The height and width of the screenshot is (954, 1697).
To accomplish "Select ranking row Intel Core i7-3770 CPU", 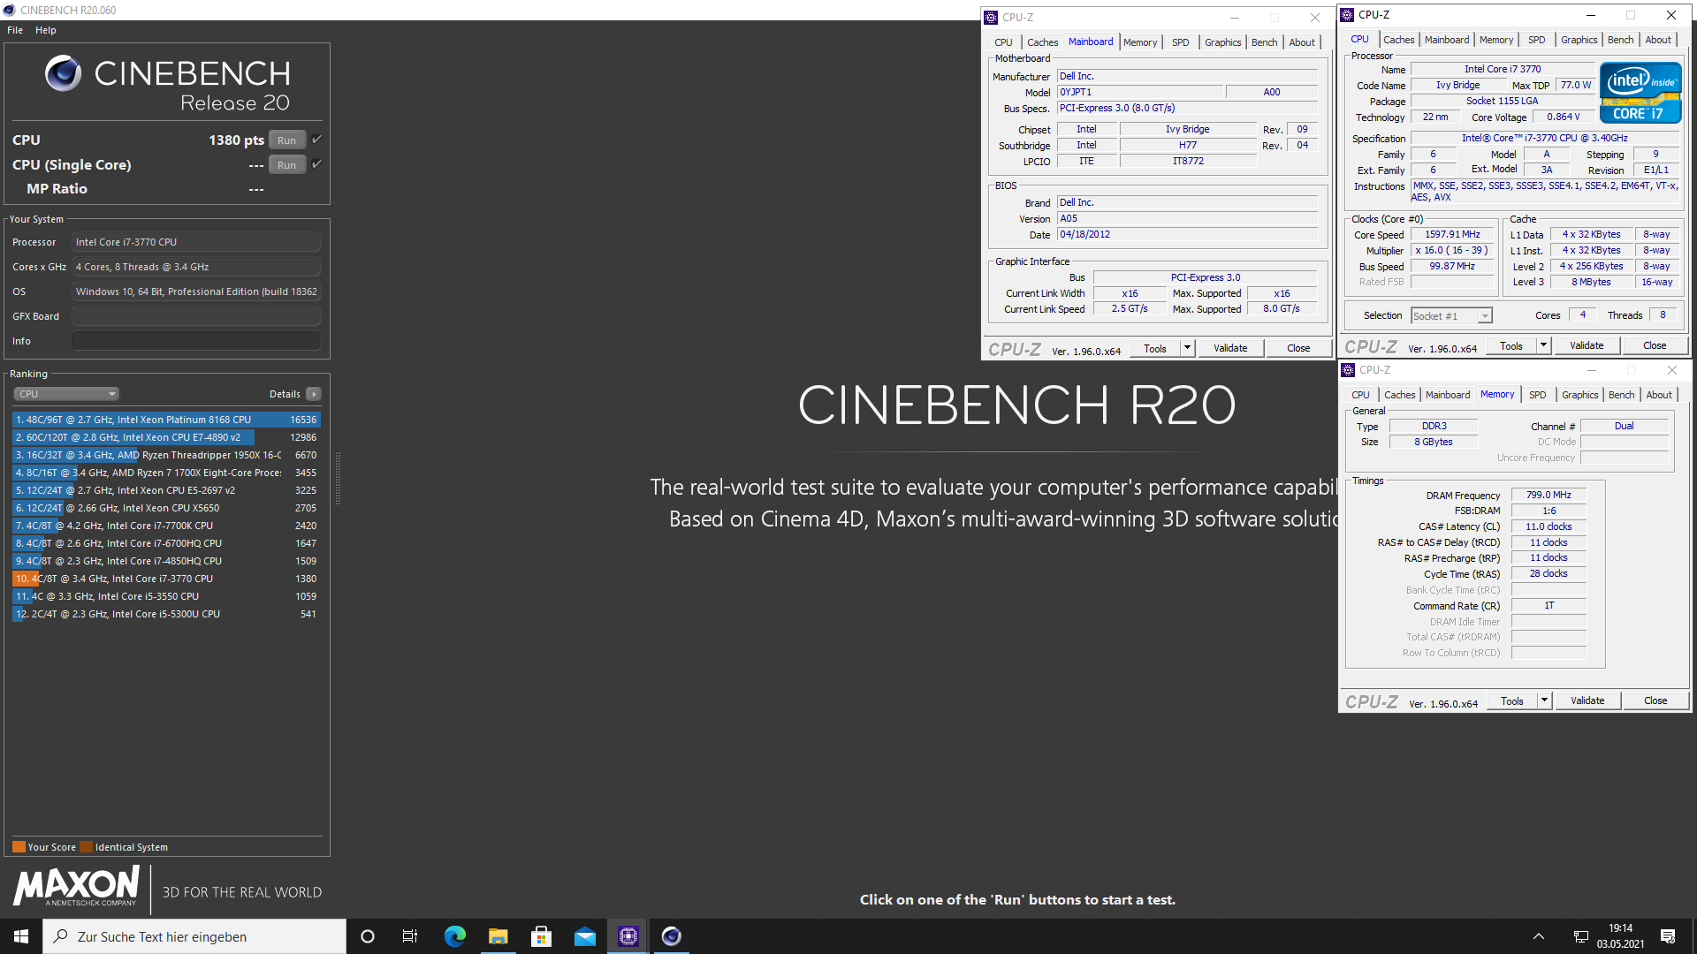I will click(166, 579).
